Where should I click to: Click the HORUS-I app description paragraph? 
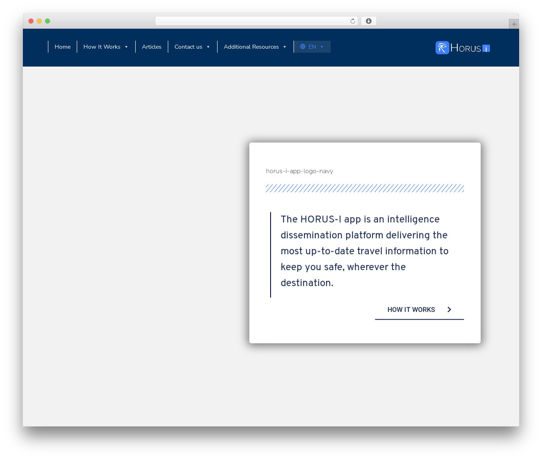pyautogui.click(x=365, y=251)
